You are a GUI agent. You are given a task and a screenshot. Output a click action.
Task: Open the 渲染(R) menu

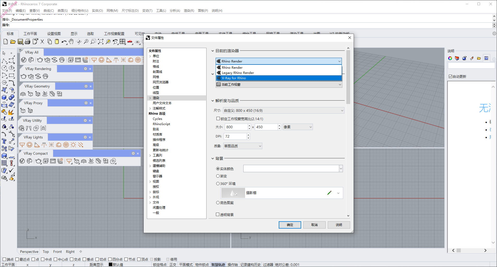click(x=189, y=11)
